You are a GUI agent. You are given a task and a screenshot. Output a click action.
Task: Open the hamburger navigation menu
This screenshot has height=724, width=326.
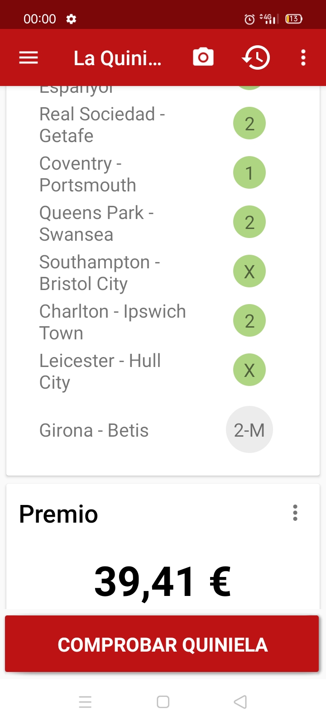click(x=29, y=58)
